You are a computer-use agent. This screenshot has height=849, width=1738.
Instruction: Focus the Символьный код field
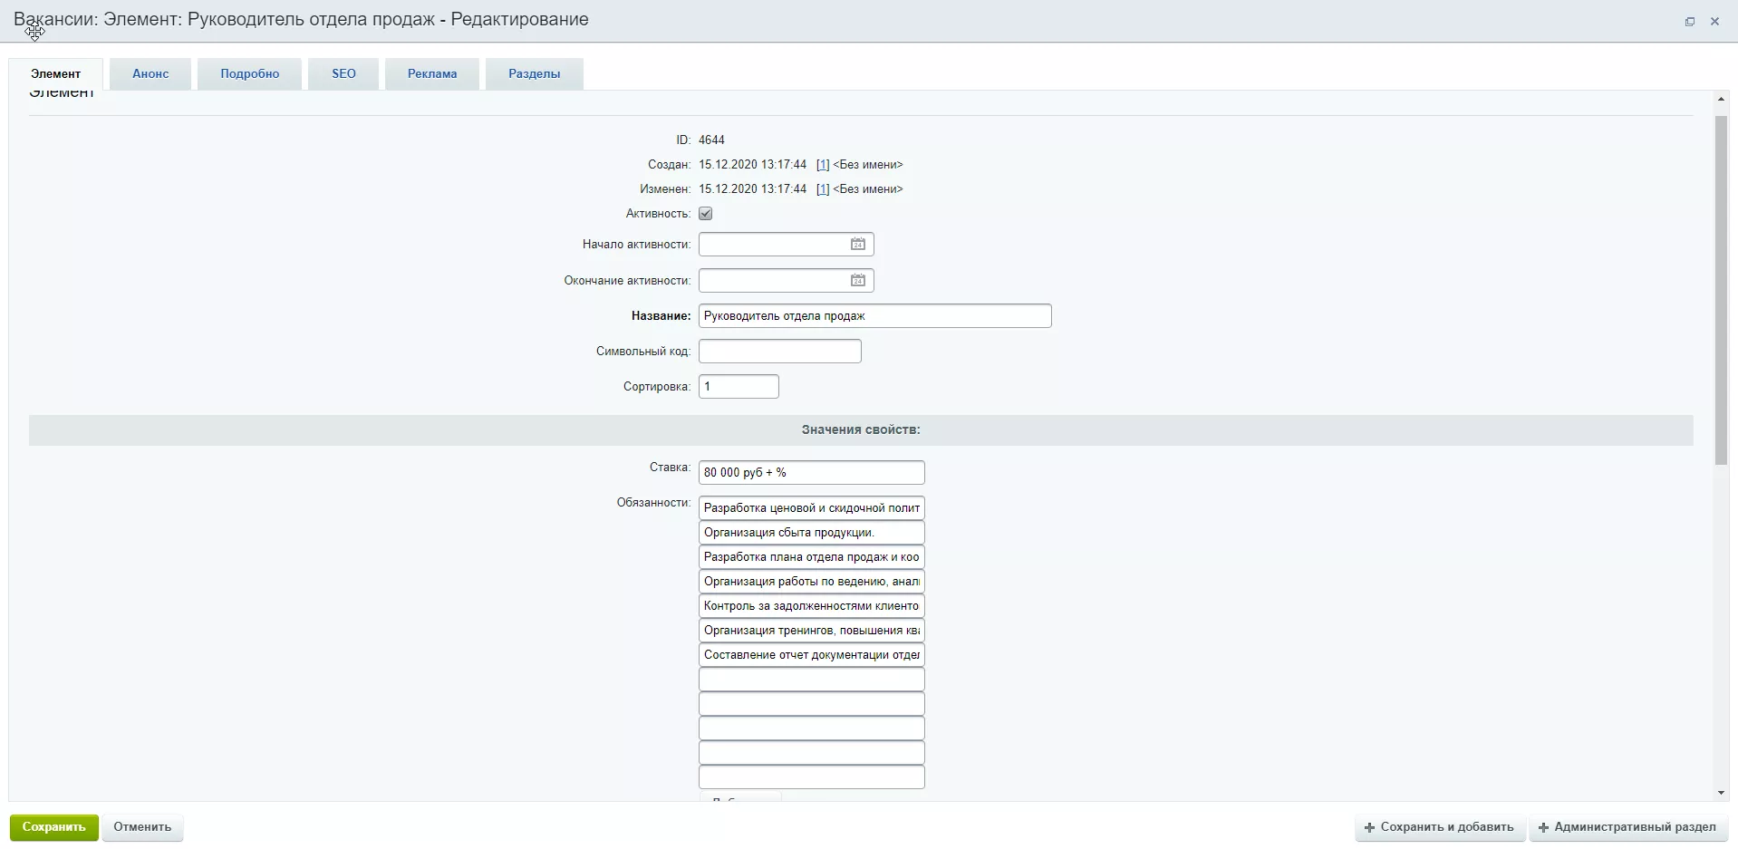tap(780, 352)
